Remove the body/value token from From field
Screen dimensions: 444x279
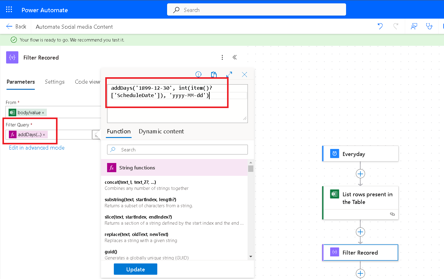(x=43, y=113)
